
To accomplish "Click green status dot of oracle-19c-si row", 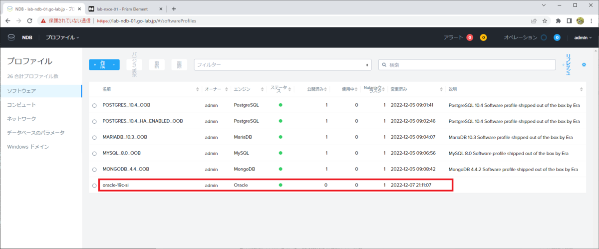I will click(x=281, y=185).
